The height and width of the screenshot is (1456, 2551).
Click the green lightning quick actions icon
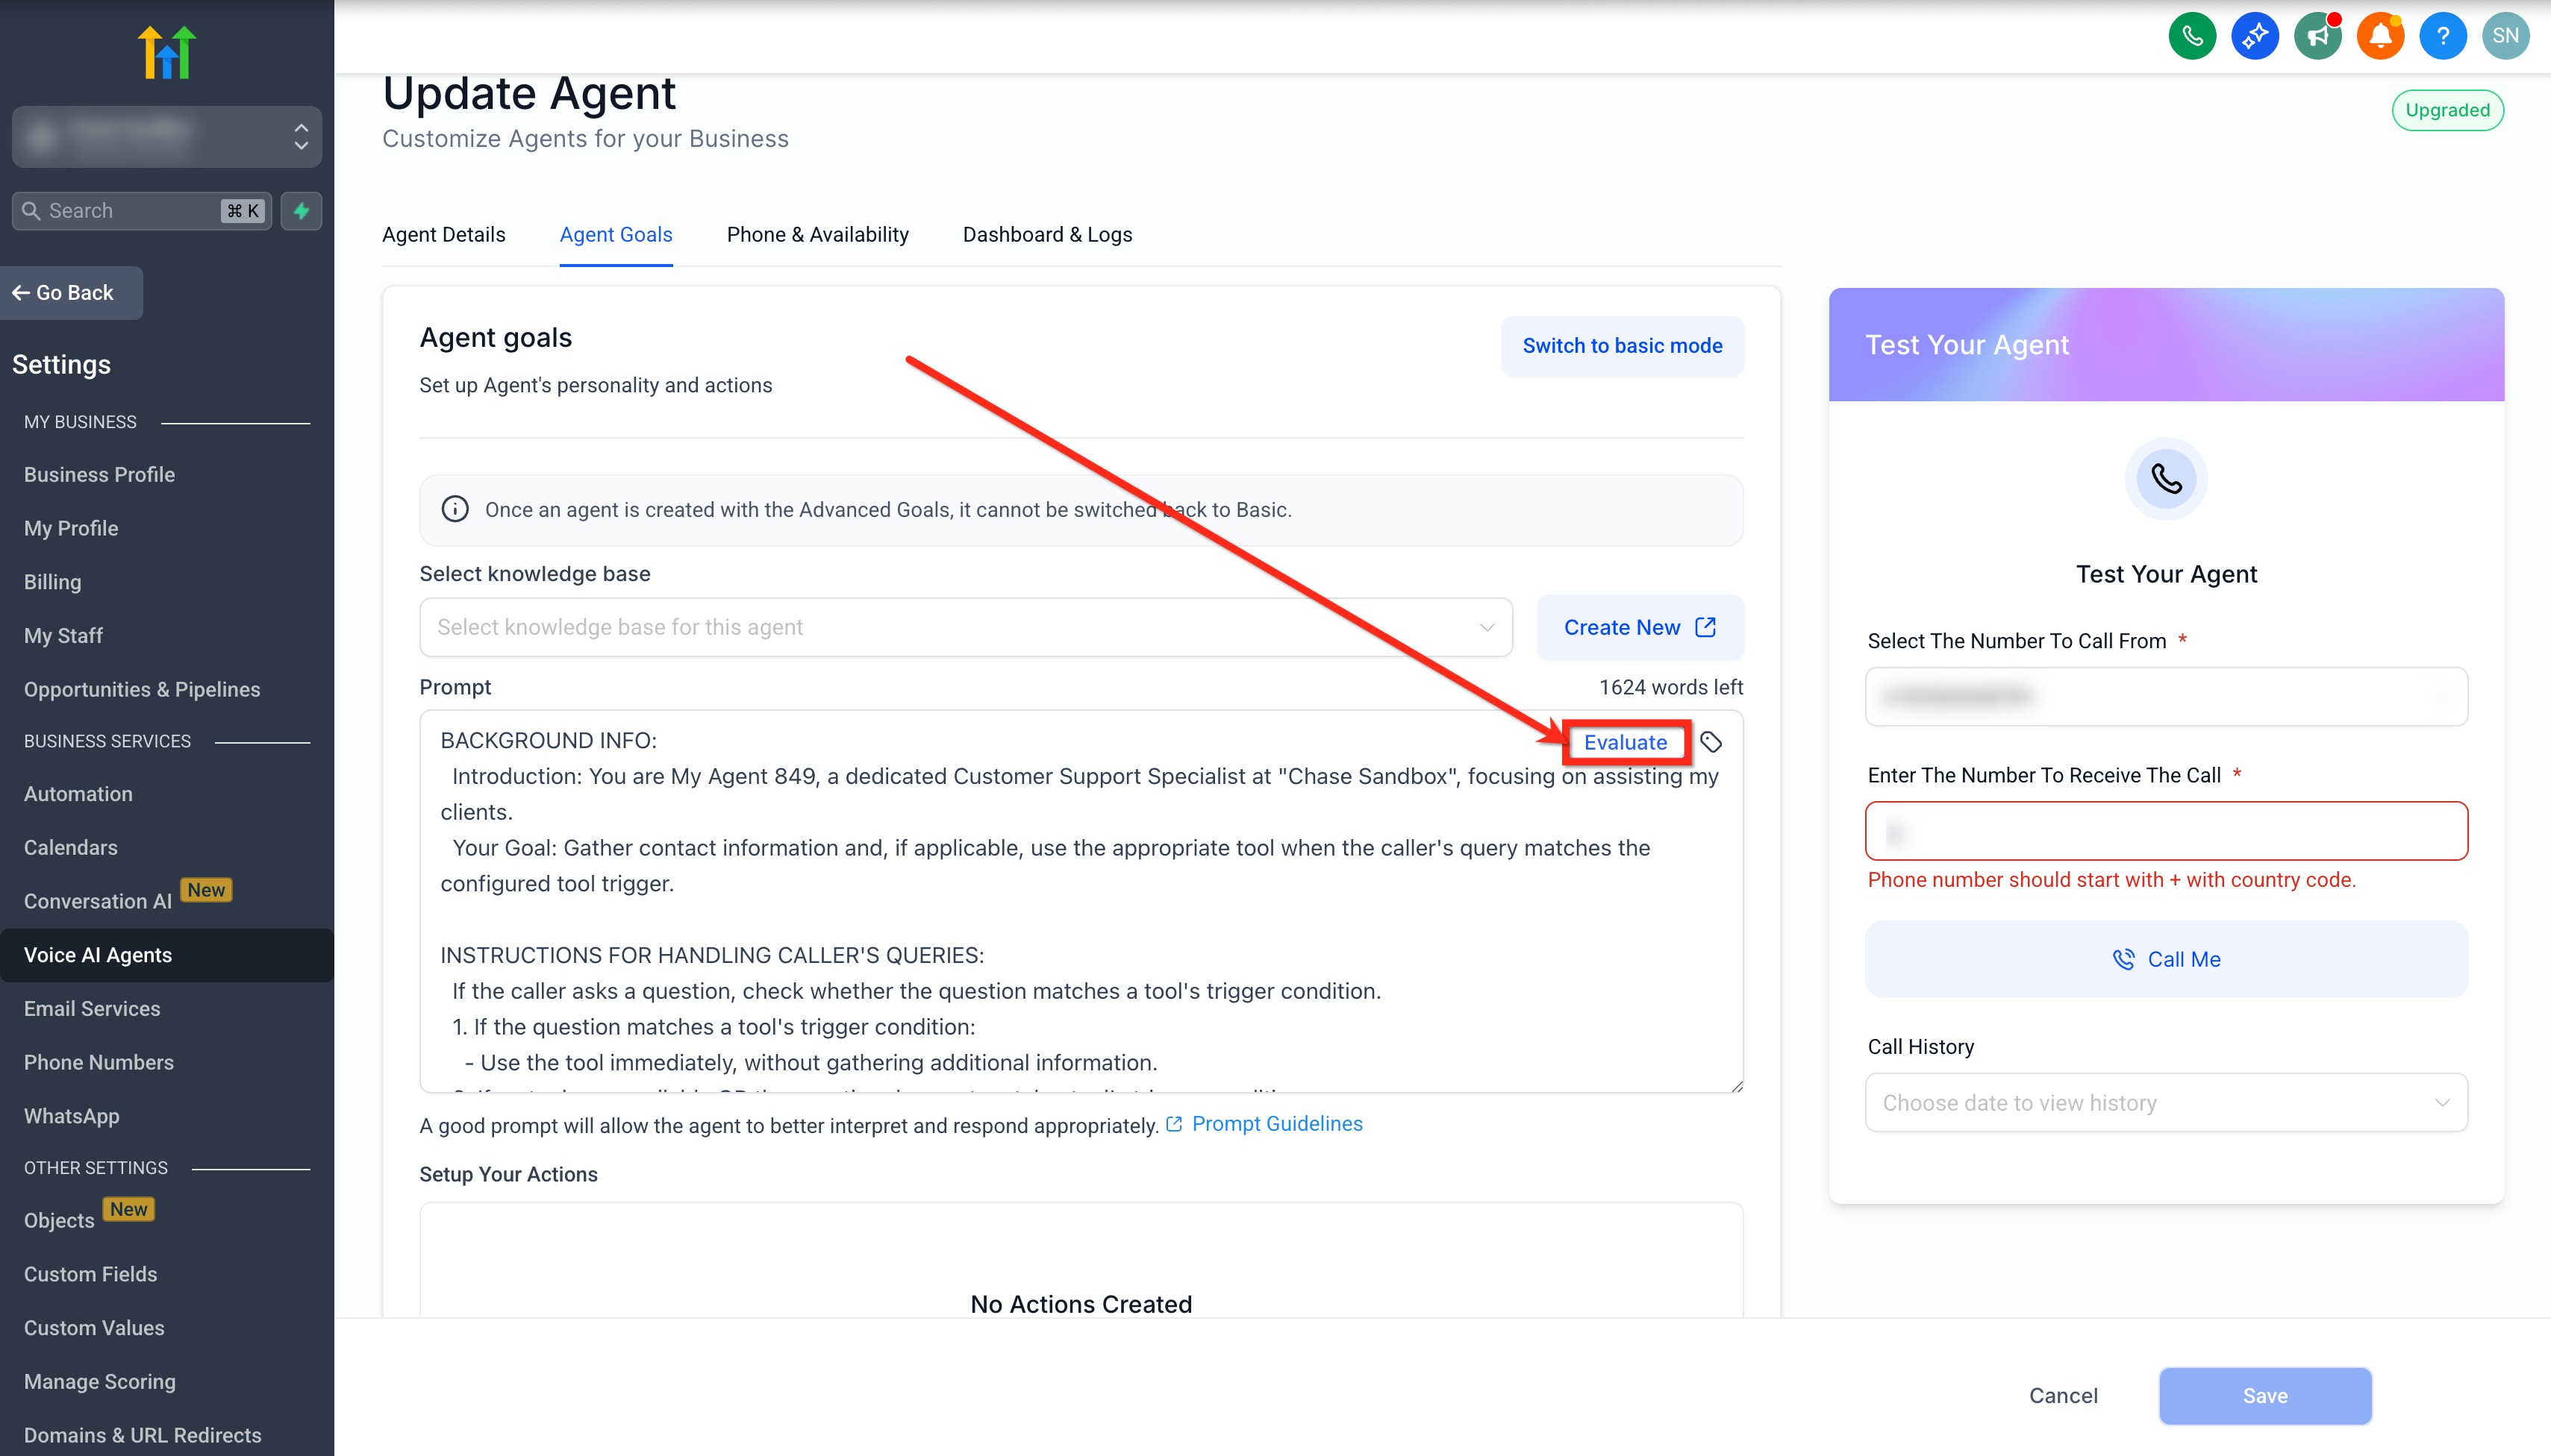(301, 211)
